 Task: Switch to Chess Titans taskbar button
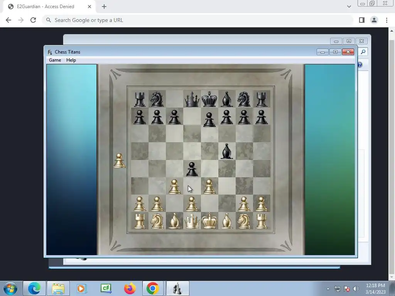[177, 288]
